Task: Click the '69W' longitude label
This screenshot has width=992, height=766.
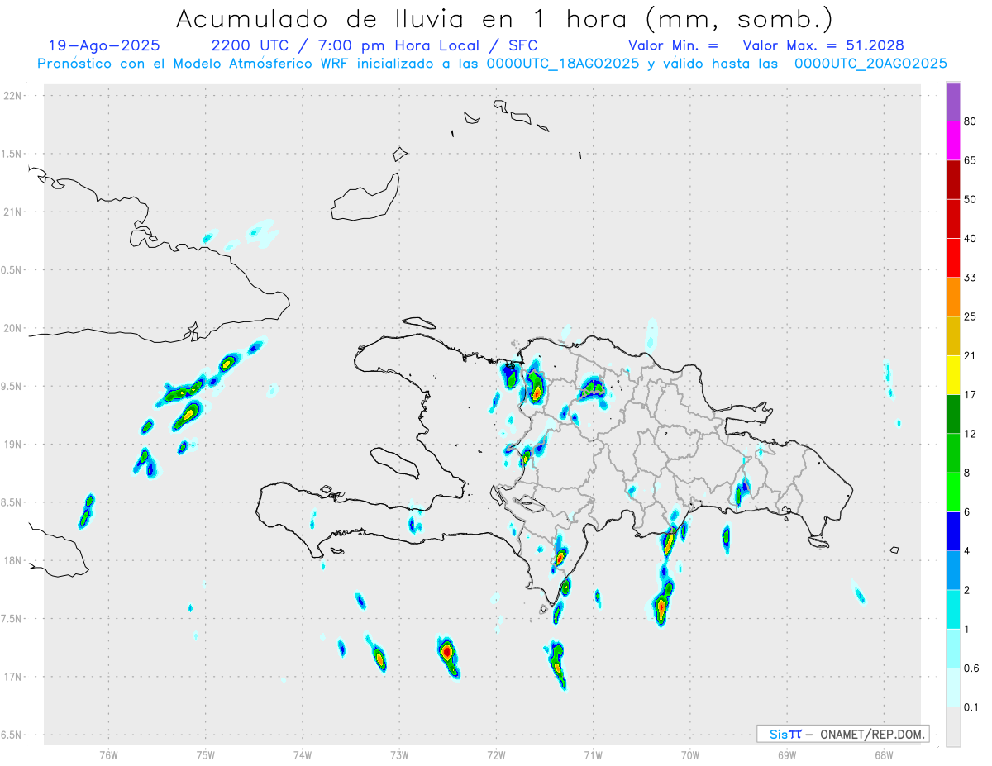Action: tap(787, 755)
